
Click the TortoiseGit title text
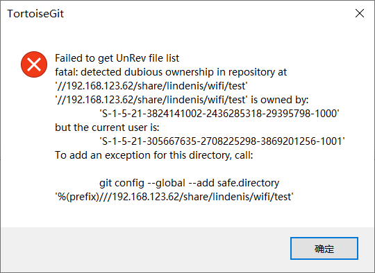click(x=35, y=14)
